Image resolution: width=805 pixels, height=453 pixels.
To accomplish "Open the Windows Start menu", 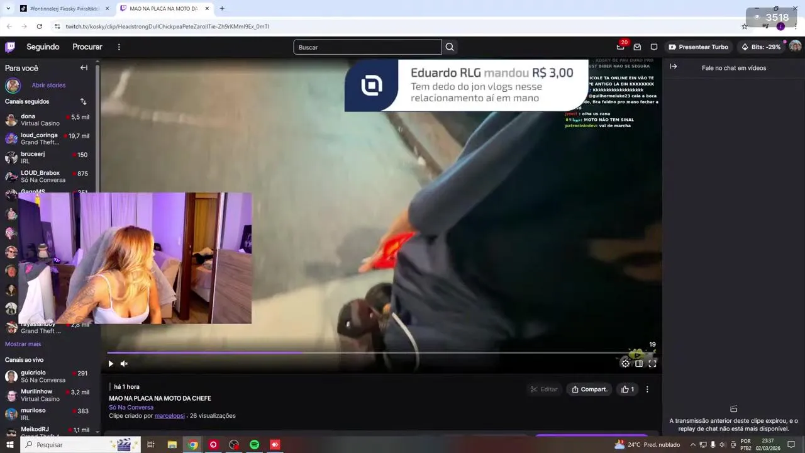I will [x=9, y=445].
